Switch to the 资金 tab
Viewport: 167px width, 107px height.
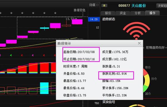(x=123, y=13)
